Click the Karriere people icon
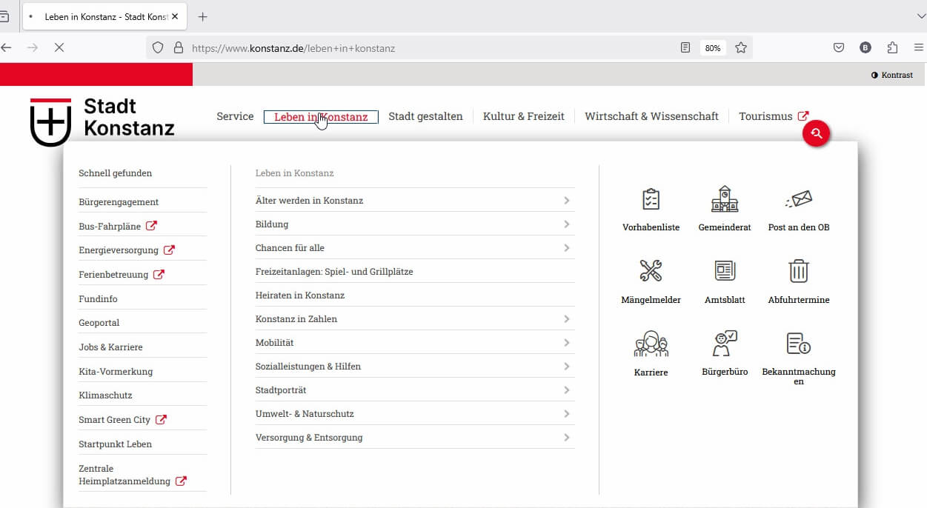 (651, 344)
